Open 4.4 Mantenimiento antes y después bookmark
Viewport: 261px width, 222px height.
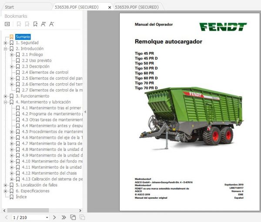[x=52, y=126]
